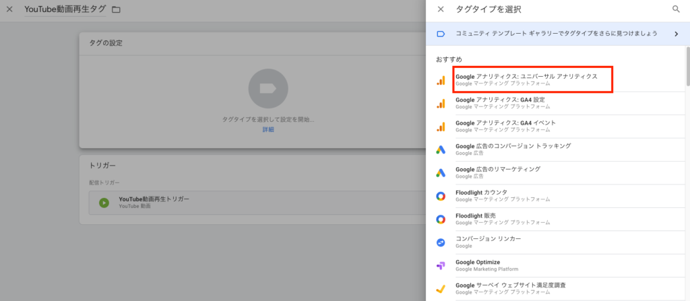Click the Google サーベイ checkmark icon

441,289
